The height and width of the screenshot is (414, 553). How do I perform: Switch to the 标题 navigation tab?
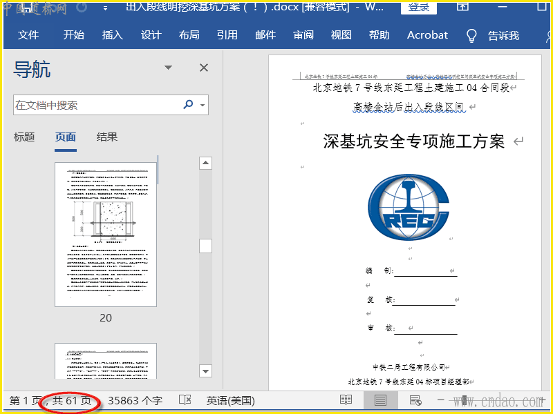tap(24, 137)
